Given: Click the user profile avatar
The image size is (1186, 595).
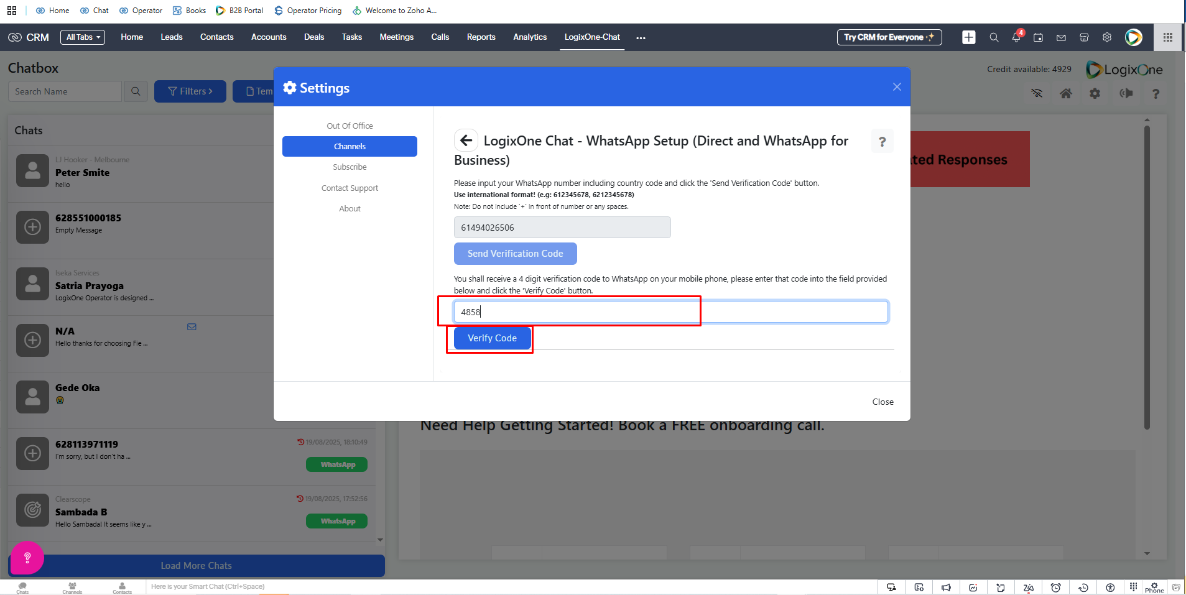Looking at the screenshot, I should click(1134, 37).
